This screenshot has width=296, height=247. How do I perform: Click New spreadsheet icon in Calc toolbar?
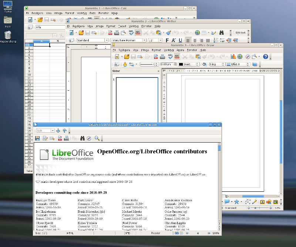click(x=30, y=20)
